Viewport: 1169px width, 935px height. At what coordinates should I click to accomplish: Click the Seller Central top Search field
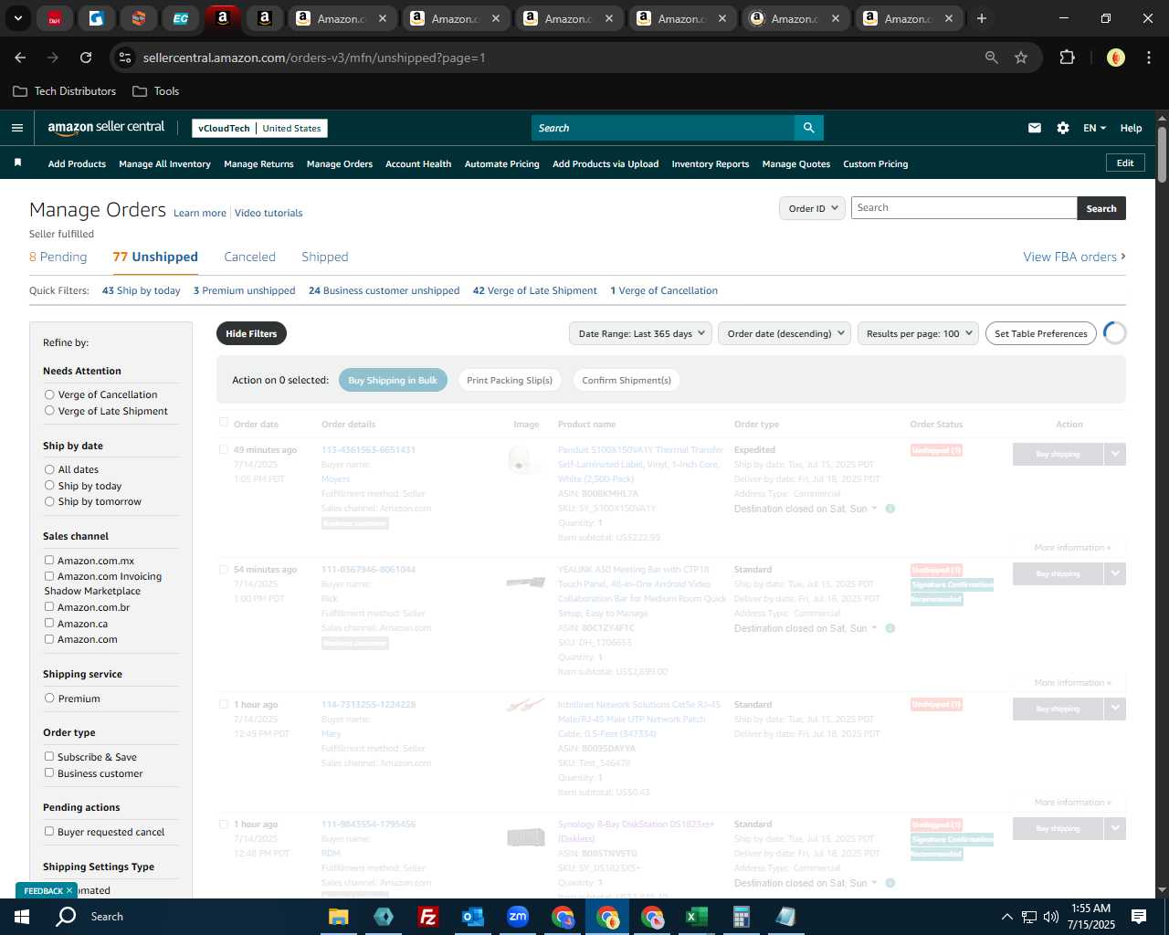pos(663,128)
